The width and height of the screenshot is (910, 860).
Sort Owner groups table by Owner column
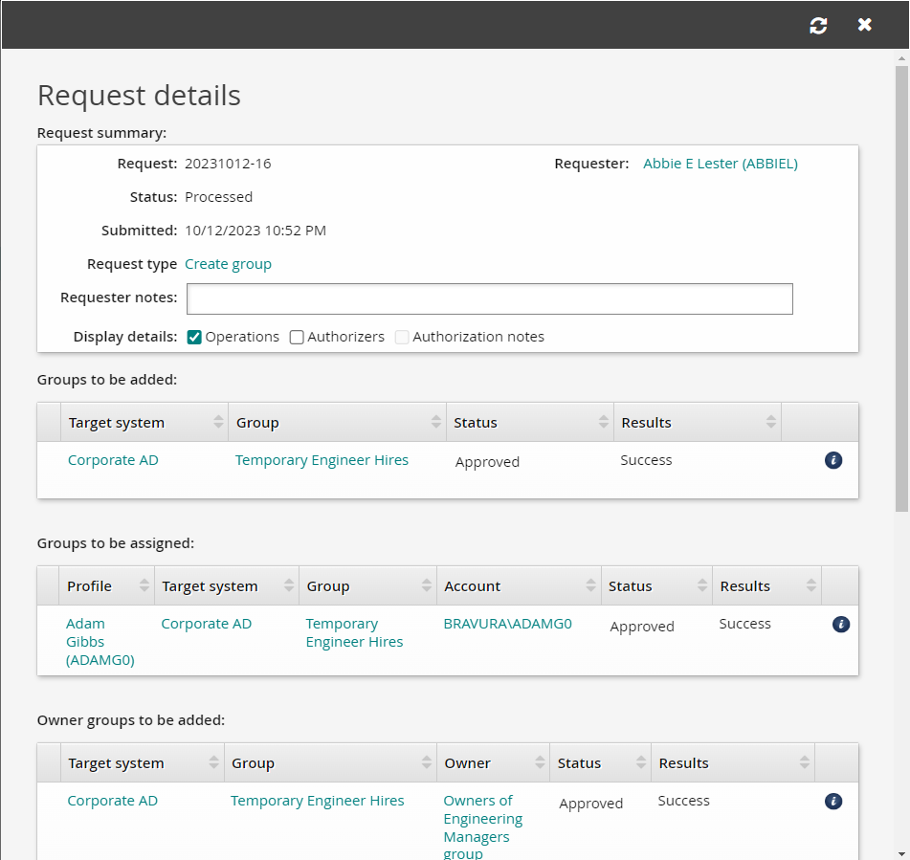click(x=468, y=763)
